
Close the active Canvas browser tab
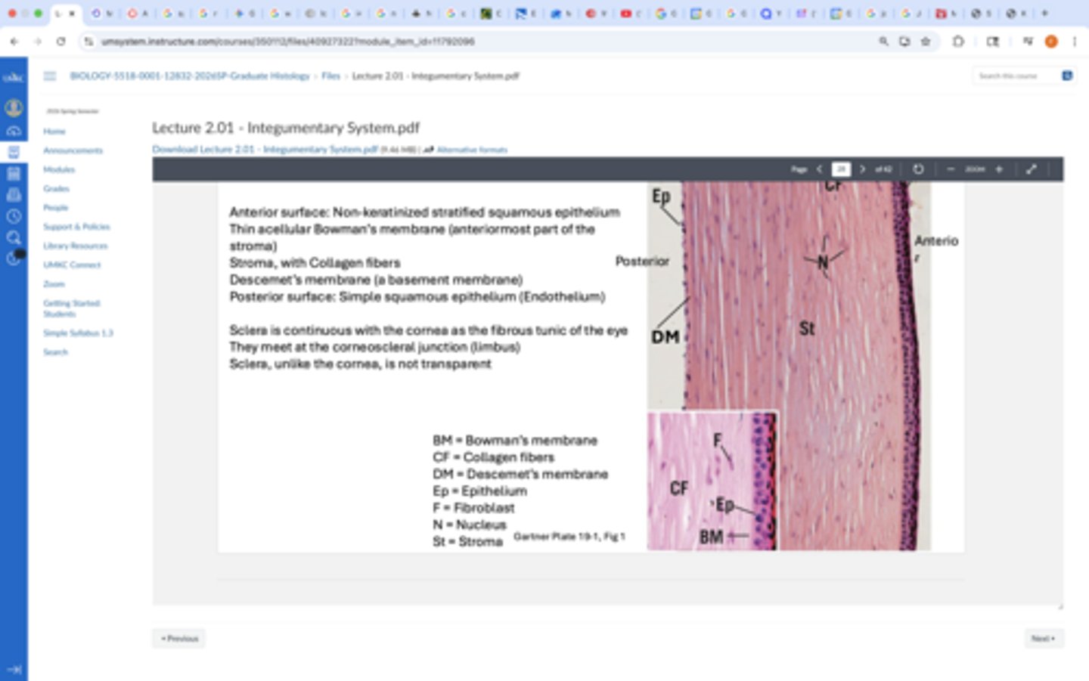coord(72,14)
